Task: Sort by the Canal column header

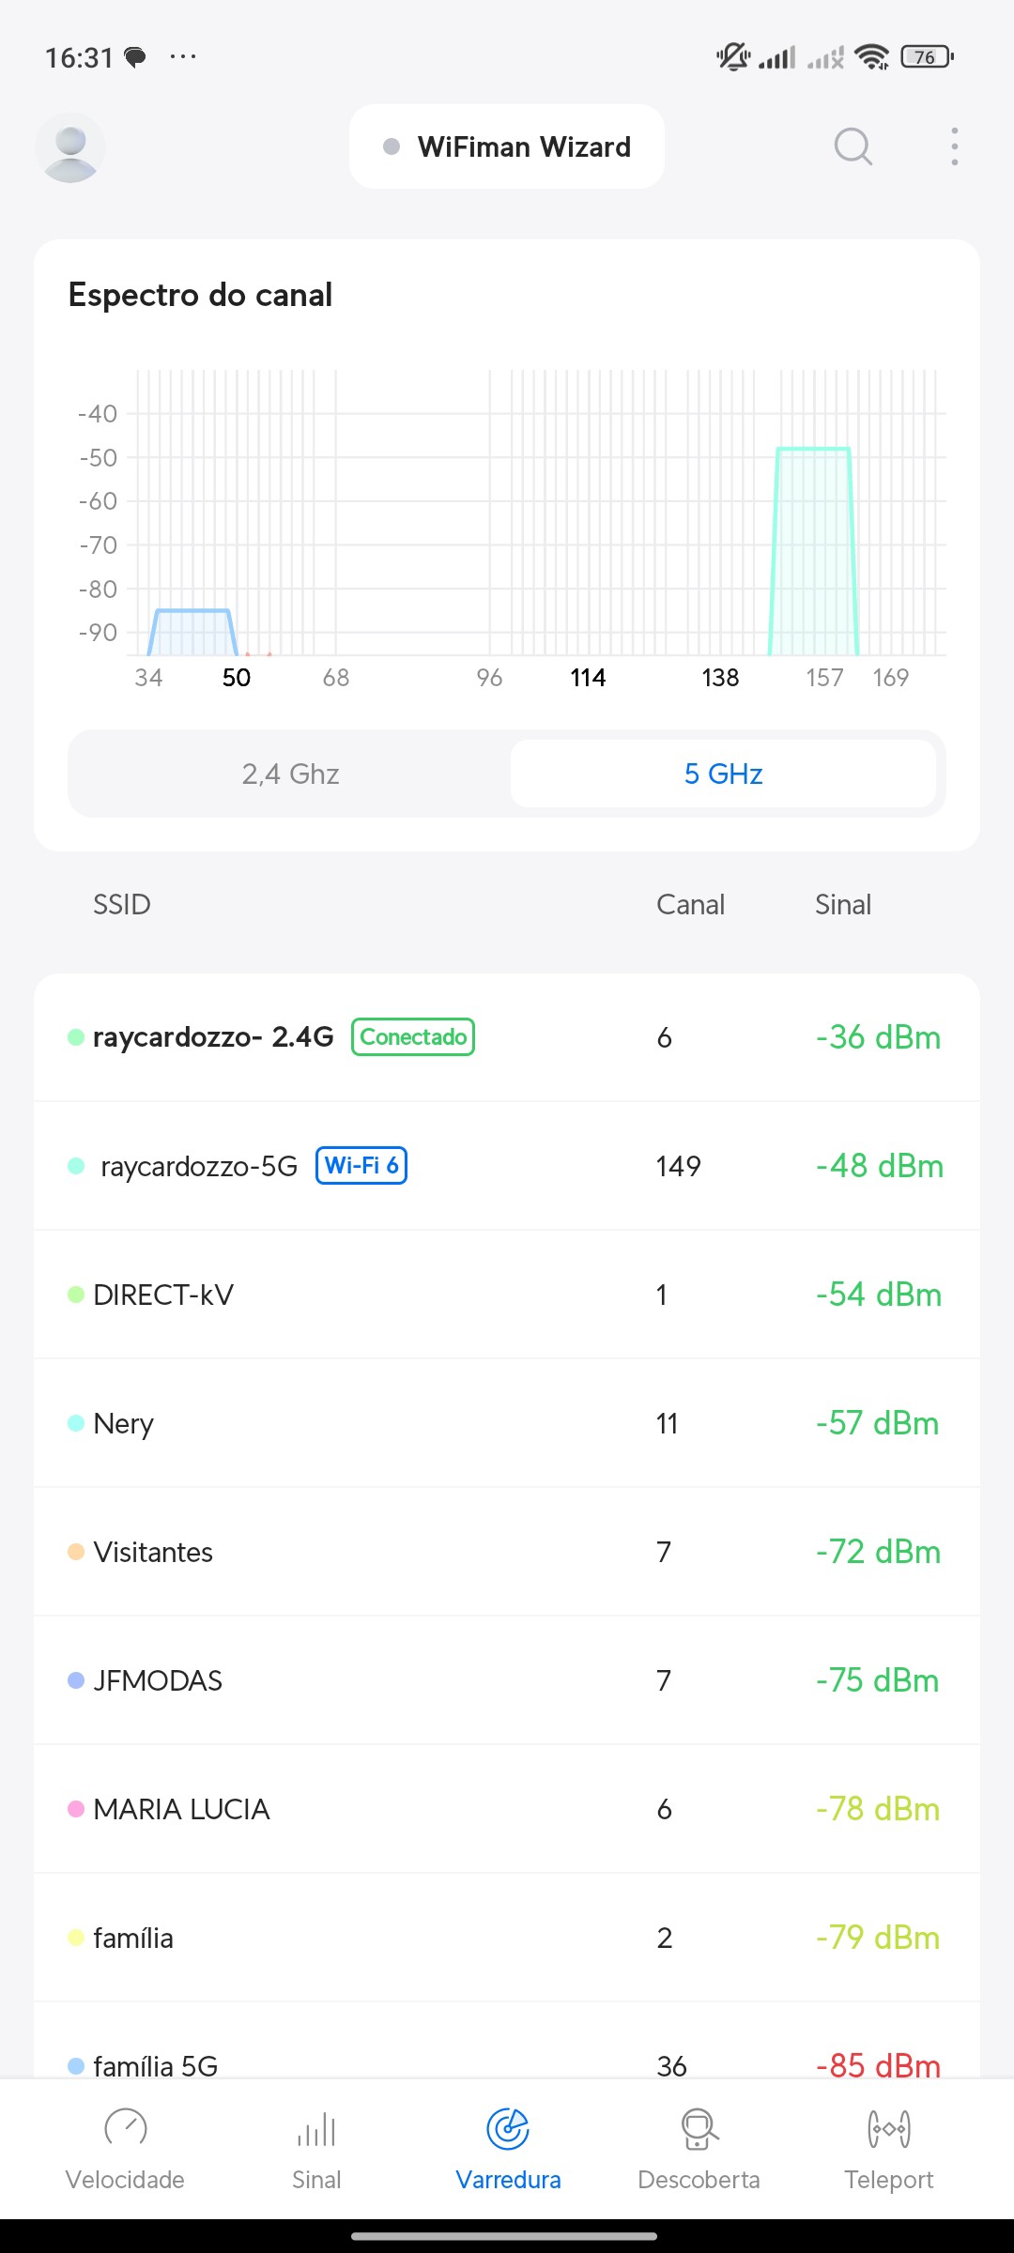Action: point(690,904)
